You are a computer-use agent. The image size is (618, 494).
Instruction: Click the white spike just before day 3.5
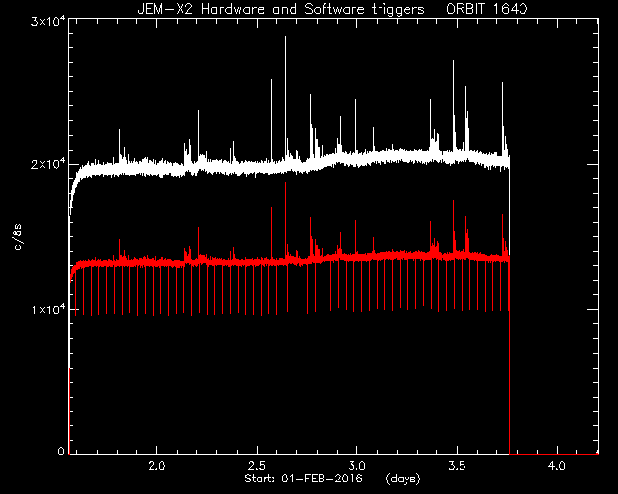click(x=453, y=104)
